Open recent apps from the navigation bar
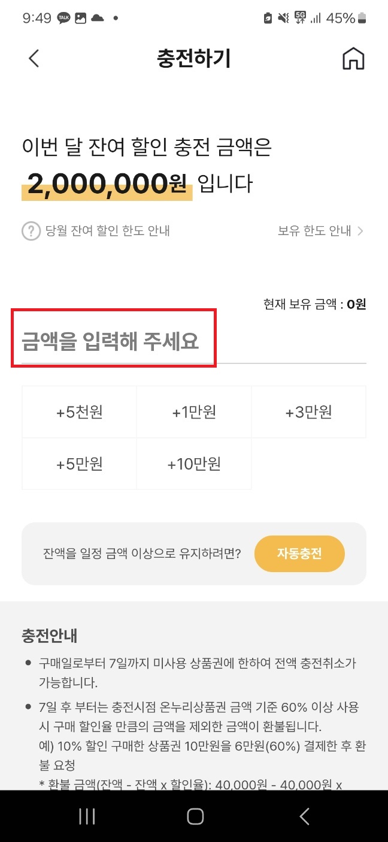 [x=87, y=816]
